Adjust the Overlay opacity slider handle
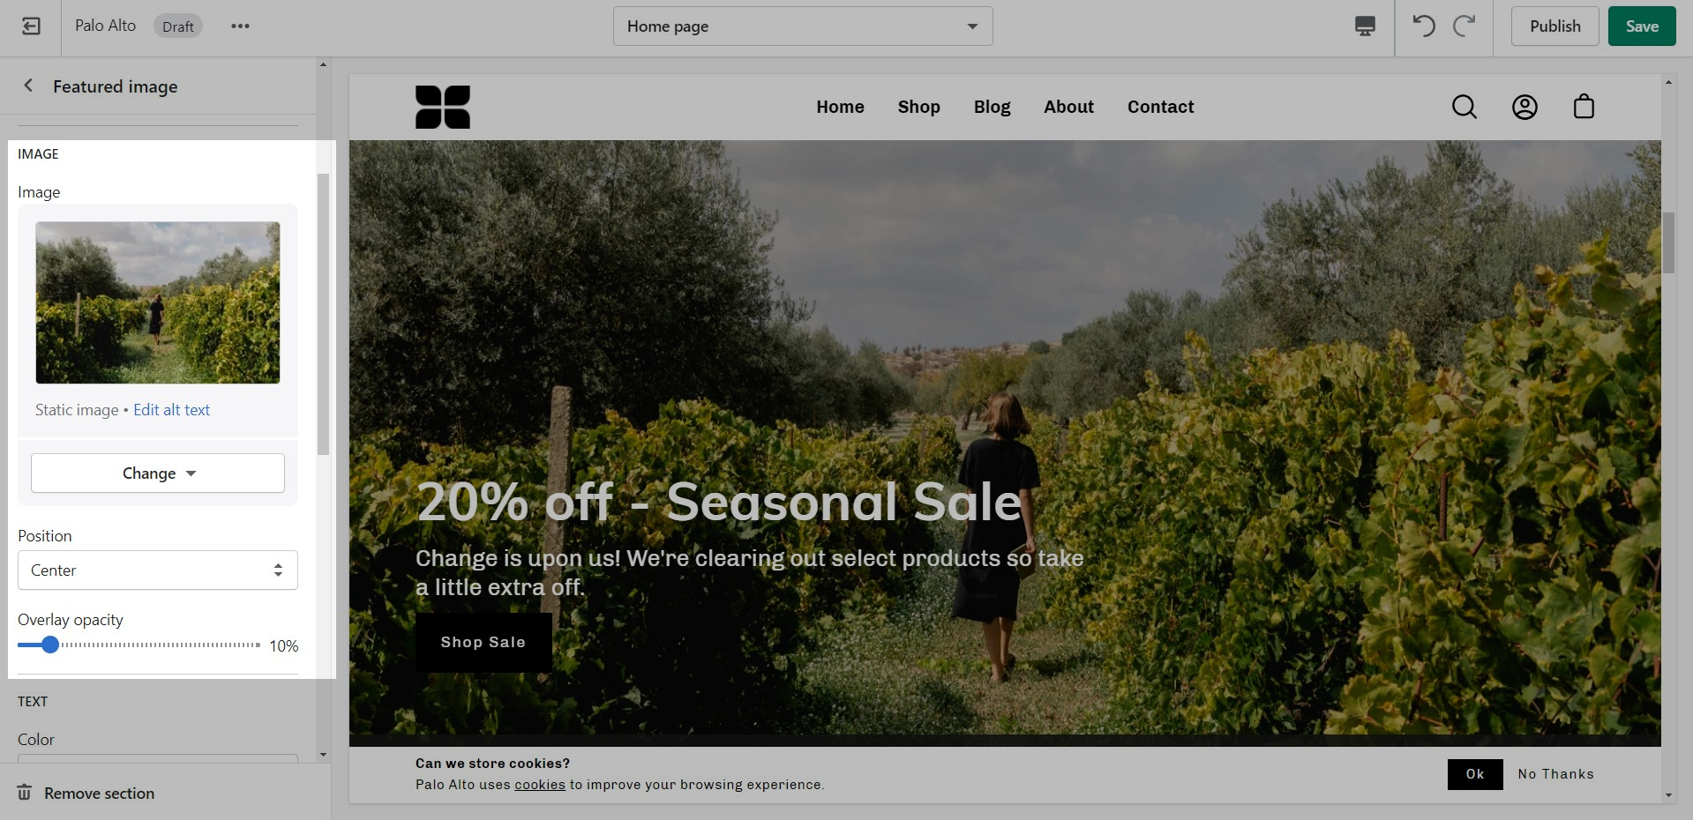The height and width of the screenshot is (820, 1693). tap(50, 645)
